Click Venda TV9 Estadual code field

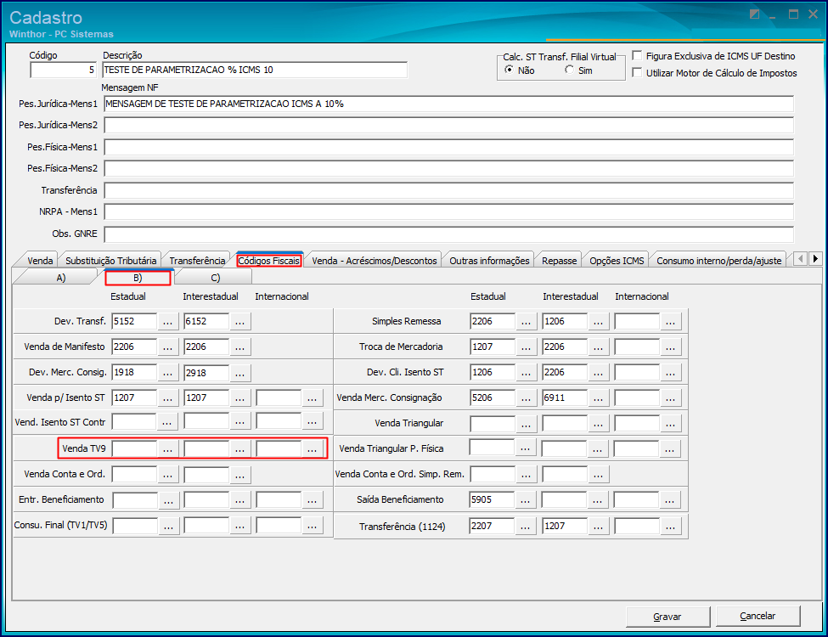pos(134,448)
